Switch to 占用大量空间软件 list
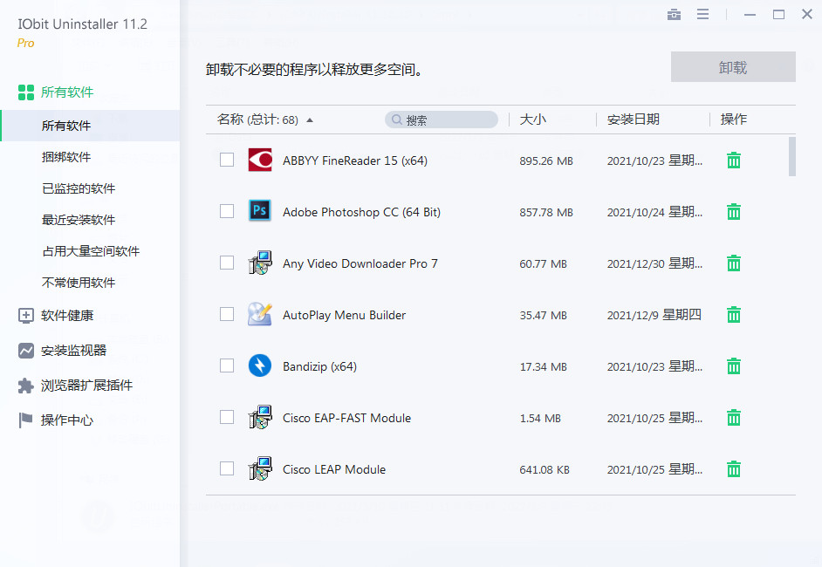822x567 pixels. click(x=90, y=251)
